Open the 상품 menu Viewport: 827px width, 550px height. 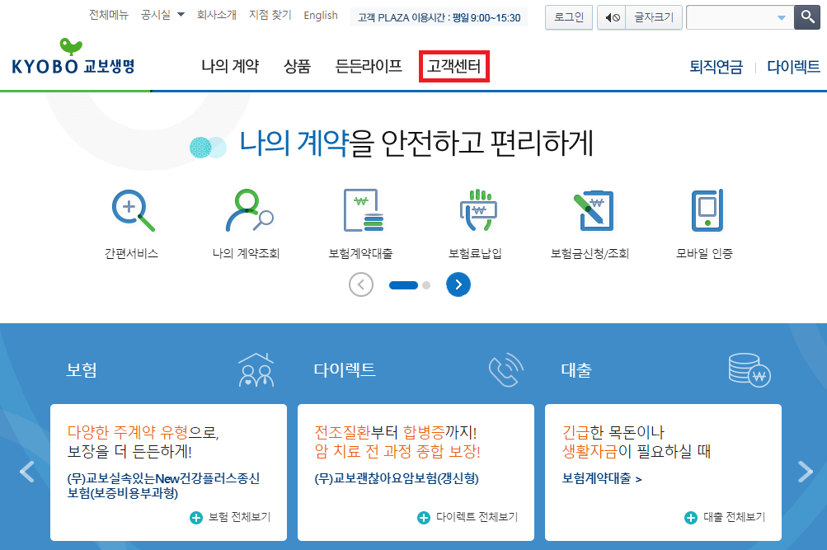(297, 66)
